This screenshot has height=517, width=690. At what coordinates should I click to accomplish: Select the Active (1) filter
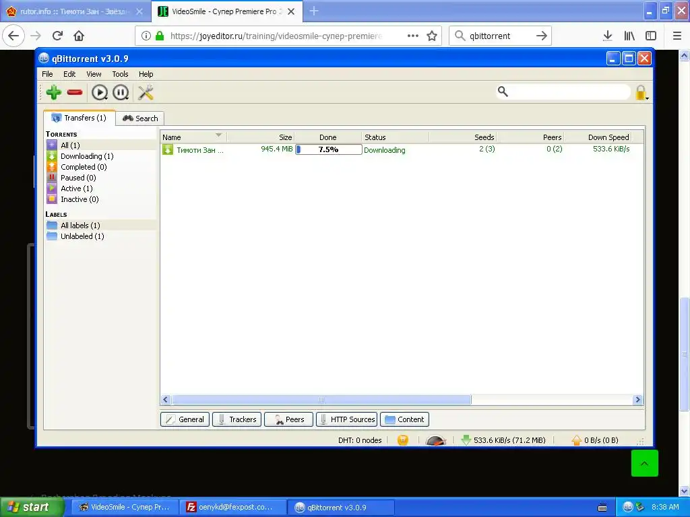coord(101,188)
